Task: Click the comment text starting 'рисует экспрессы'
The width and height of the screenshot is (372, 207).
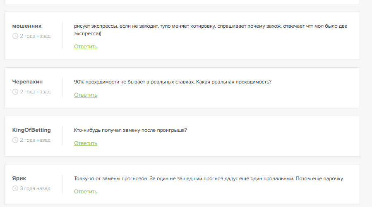Action: point(211,30)
